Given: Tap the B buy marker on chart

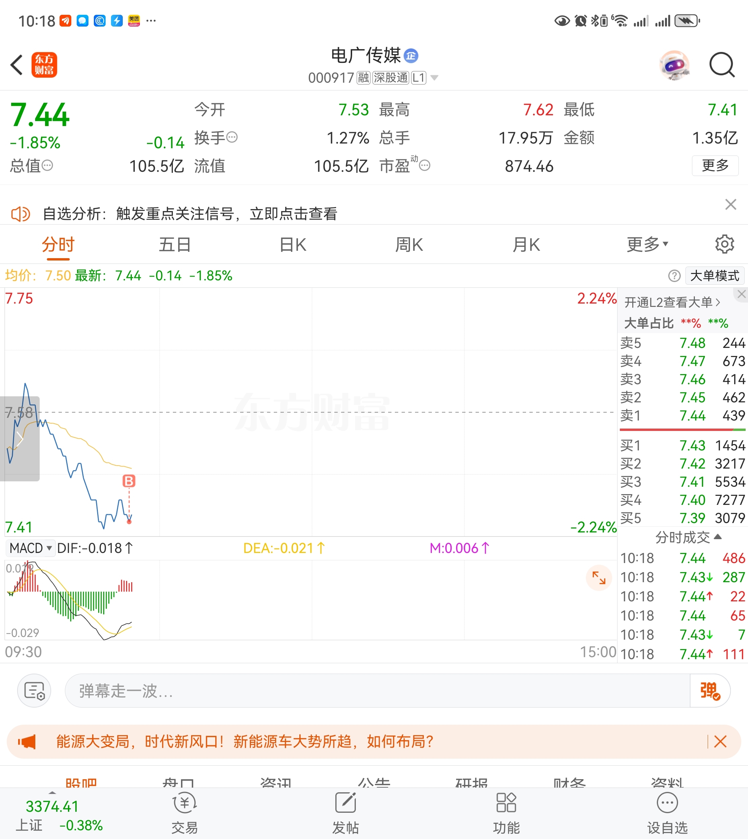Looking at the screenshot, I should point(129,481).
